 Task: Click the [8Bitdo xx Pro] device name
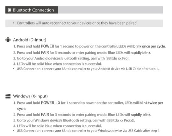point(117,58)
